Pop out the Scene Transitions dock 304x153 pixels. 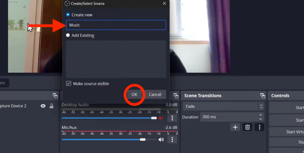262,96
